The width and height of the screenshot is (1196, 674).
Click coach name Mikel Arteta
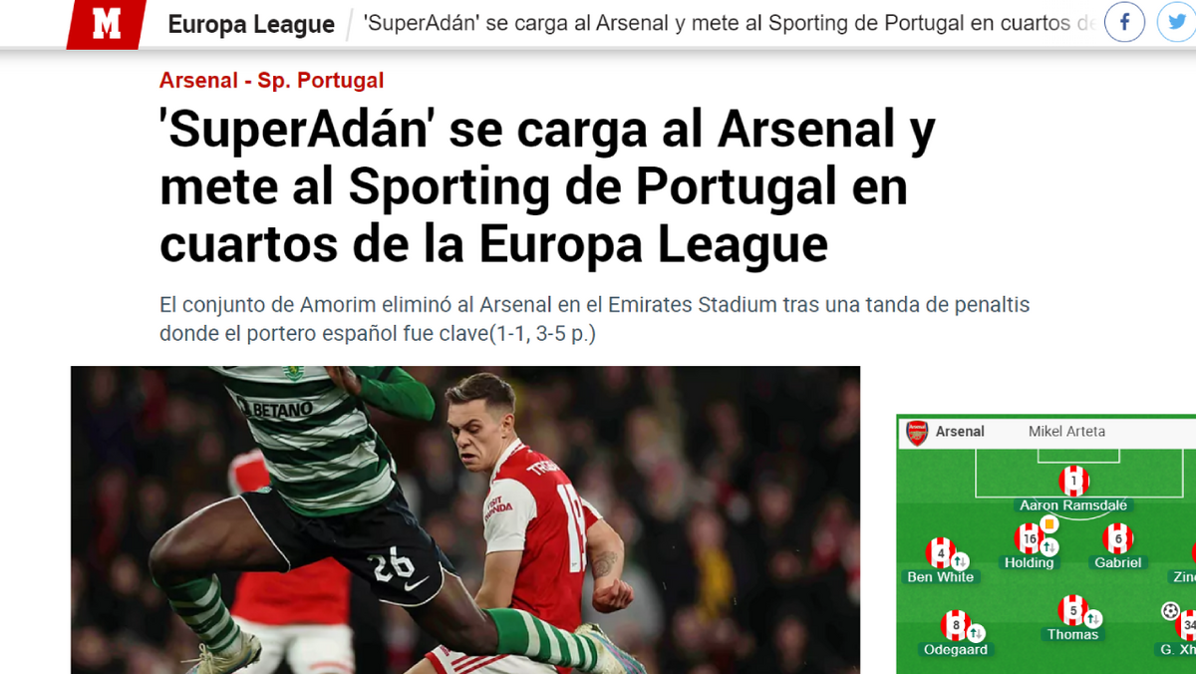(x=1066, y=432)
